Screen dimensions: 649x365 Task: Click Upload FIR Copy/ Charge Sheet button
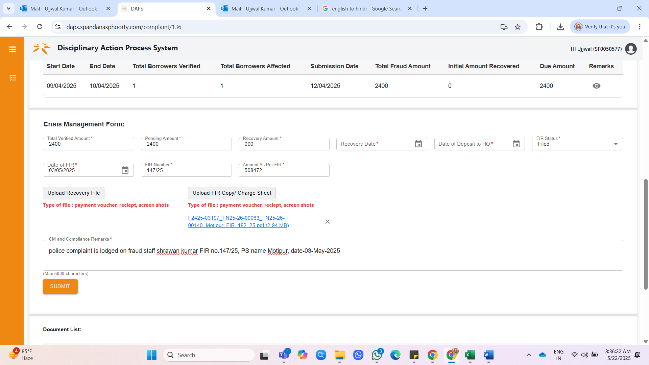click(232, 193)
